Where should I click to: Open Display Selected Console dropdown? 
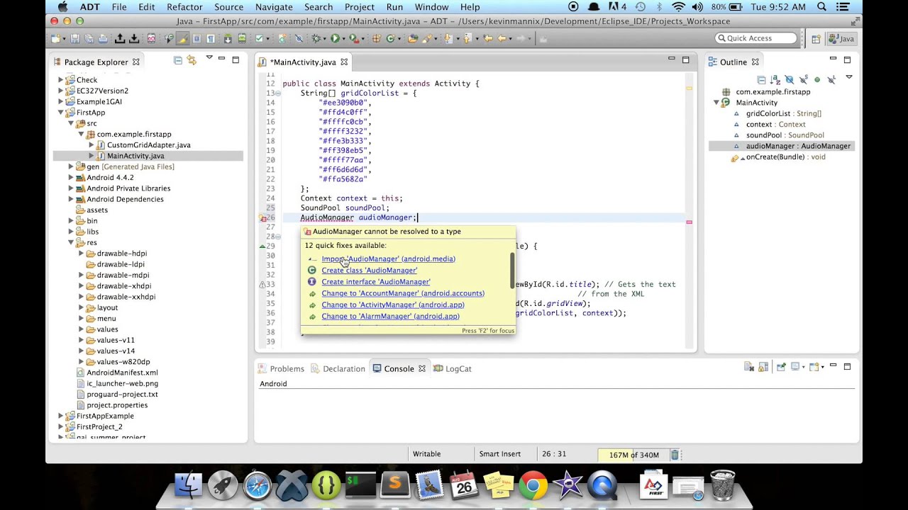point(804,367)
